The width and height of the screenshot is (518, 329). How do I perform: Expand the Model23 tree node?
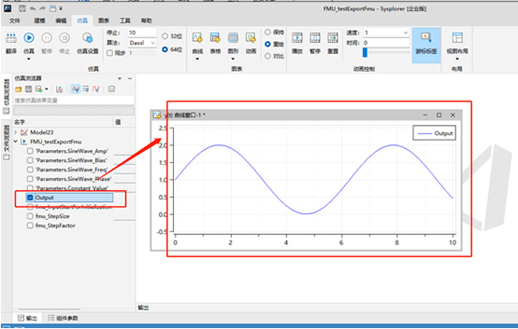point(16,133)
